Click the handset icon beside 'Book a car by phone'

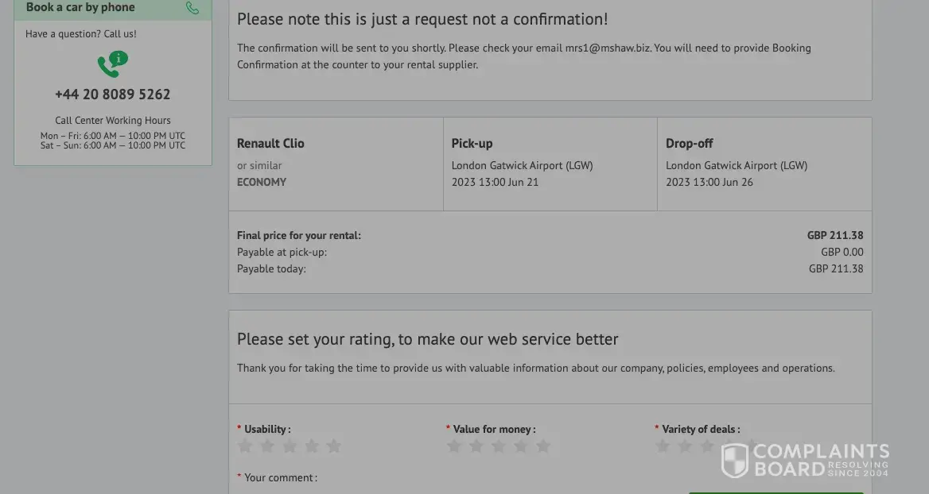[192, 8]
